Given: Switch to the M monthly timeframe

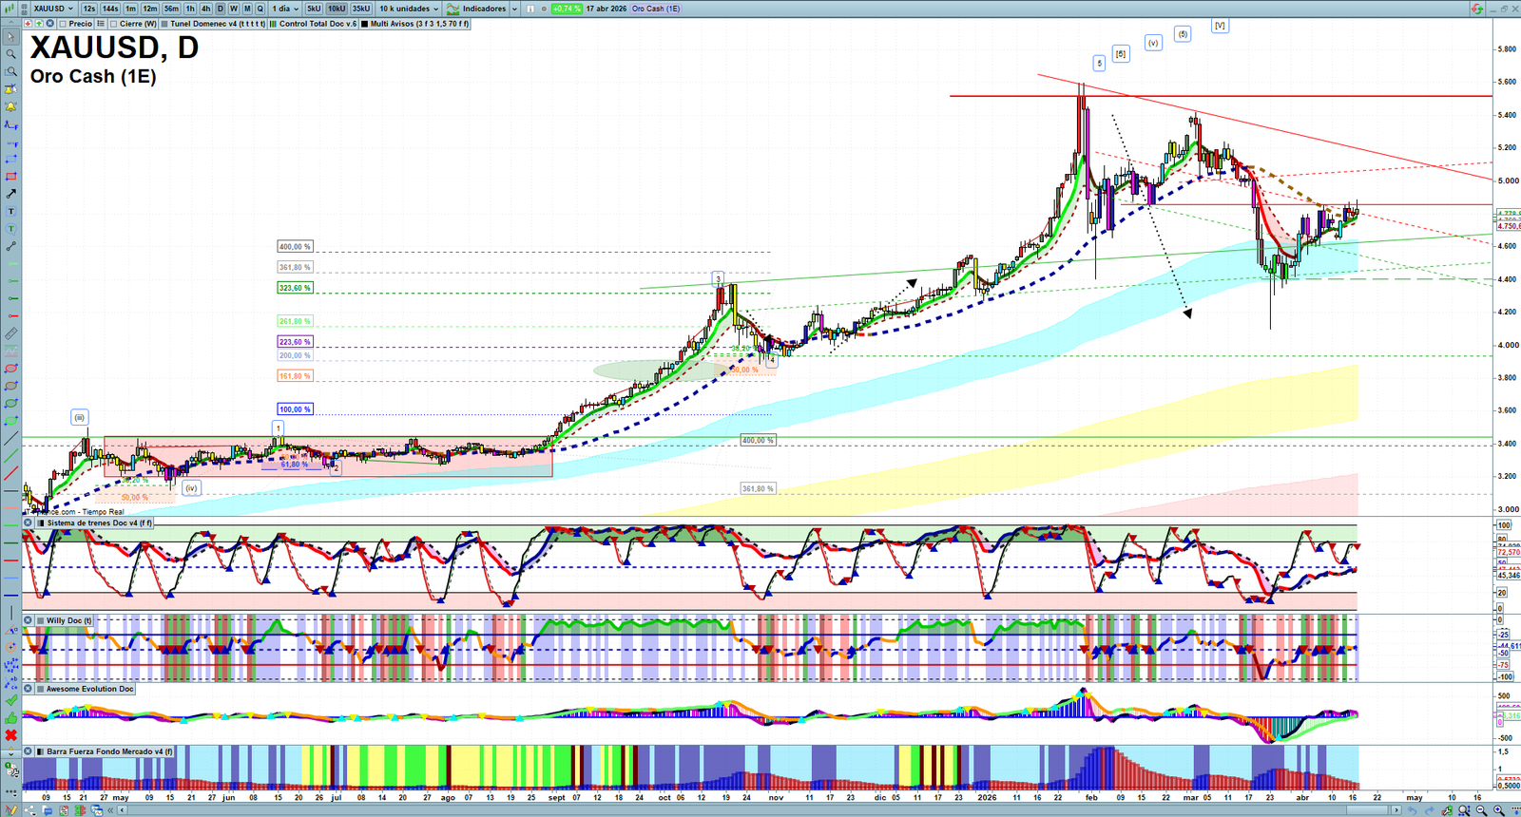Looking at the screenshot, I should pyautogui.click(x=247, y=9).
